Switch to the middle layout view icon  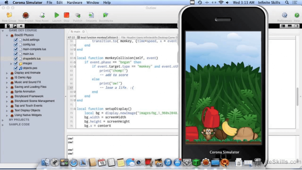click(290, 26)
